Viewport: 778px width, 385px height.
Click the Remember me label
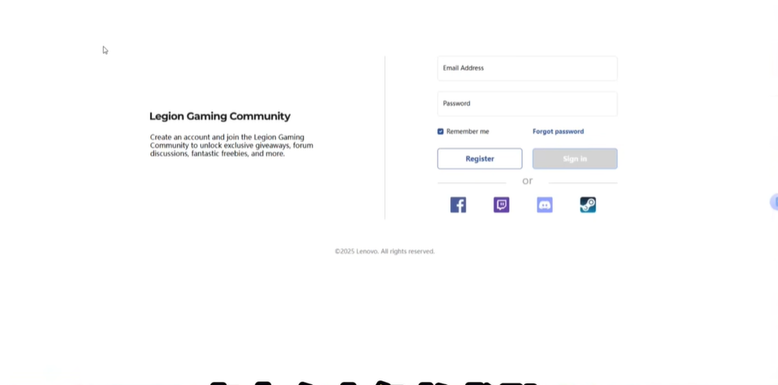[x=468, y=131]
